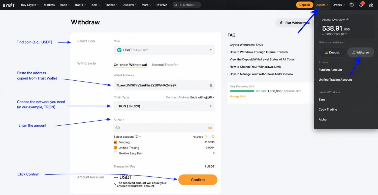Click the 0.0004 Unified Trading balance
The height and width of the screenshot is (195, 378).
click(x=210, y=148)
